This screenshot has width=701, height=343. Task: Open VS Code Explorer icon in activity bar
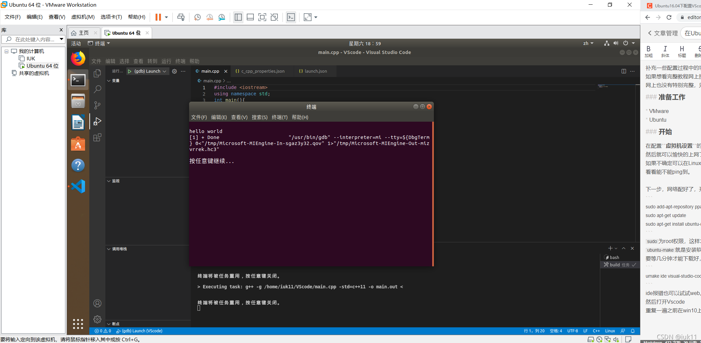pyautogui.click(x=97, y=73)
